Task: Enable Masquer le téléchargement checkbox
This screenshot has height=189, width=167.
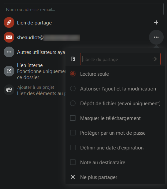Action: (x=73, y=118)
